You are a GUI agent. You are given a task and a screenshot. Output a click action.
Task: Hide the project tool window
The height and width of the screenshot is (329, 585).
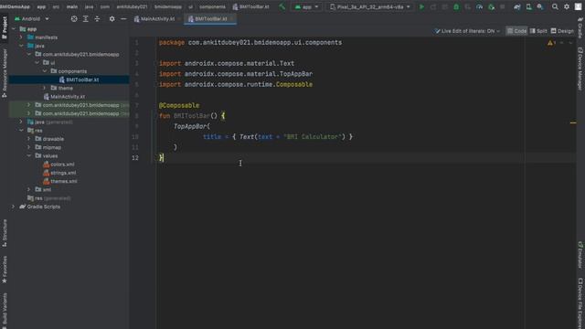(123, 18)
